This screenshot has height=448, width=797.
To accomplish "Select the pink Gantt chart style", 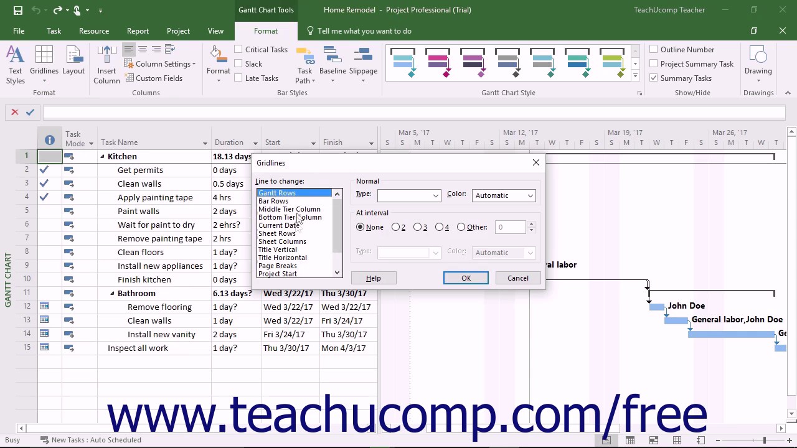I will (438, 63).
